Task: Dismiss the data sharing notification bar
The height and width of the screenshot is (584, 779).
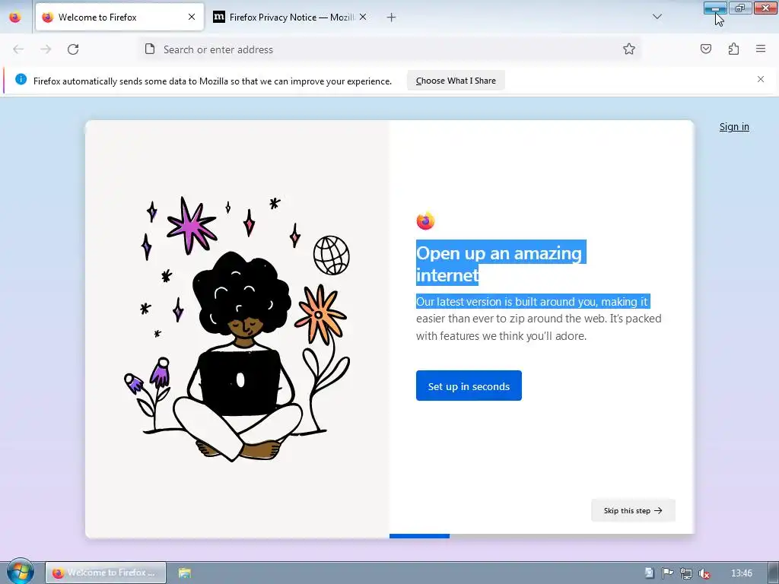Action: click(x=761, y=79)
